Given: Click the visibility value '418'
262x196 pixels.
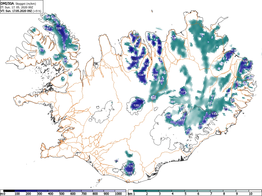Looking at the screenshot, I should tap(42, 49).
